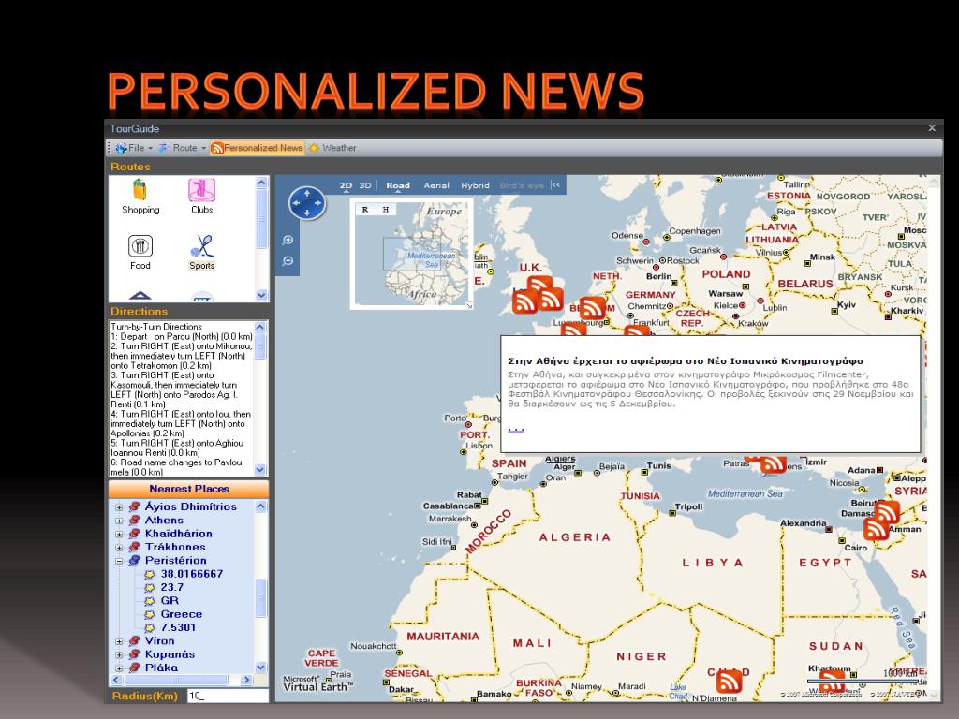Expand the Pláka tree node
Screen dimensions: 959x719
[x=119, y=668]
